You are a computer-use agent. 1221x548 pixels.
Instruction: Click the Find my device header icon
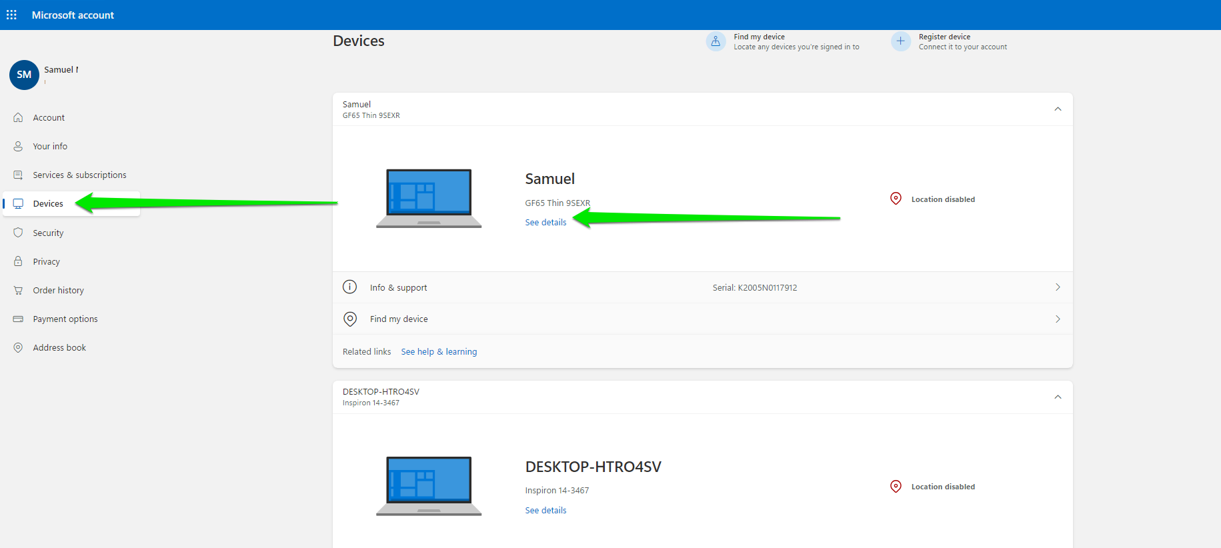pyautogui.click(x=716, y=41)
